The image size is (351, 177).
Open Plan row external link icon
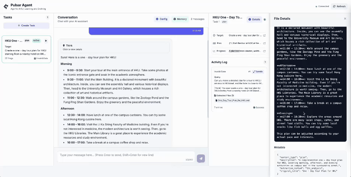[264, 43]
